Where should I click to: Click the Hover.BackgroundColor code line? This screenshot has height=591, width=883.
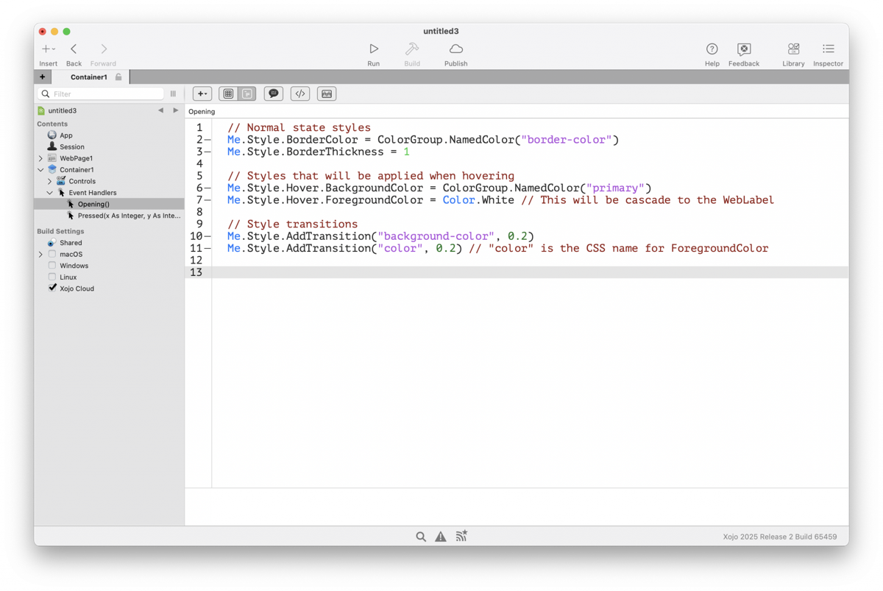point(439,188)
